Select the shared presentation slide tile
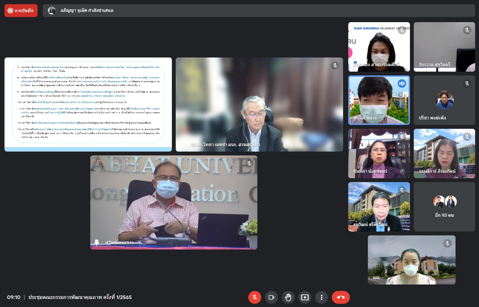 click(88, 104)
